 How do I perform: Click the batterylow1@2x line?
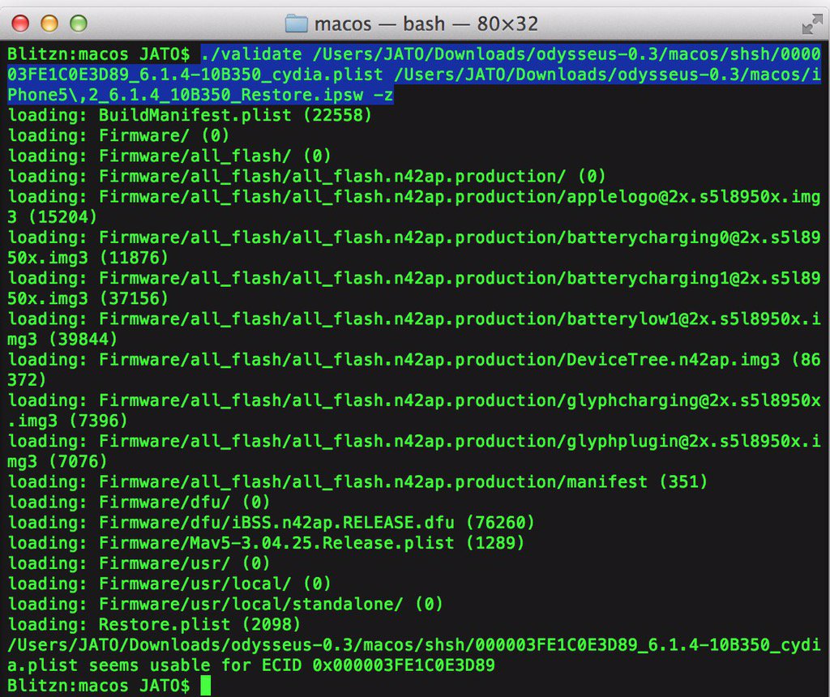pos(414,329)
